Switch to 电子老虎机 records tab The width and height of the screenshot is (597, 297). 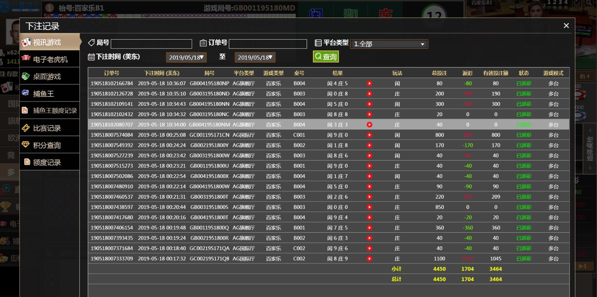point(50,59)
